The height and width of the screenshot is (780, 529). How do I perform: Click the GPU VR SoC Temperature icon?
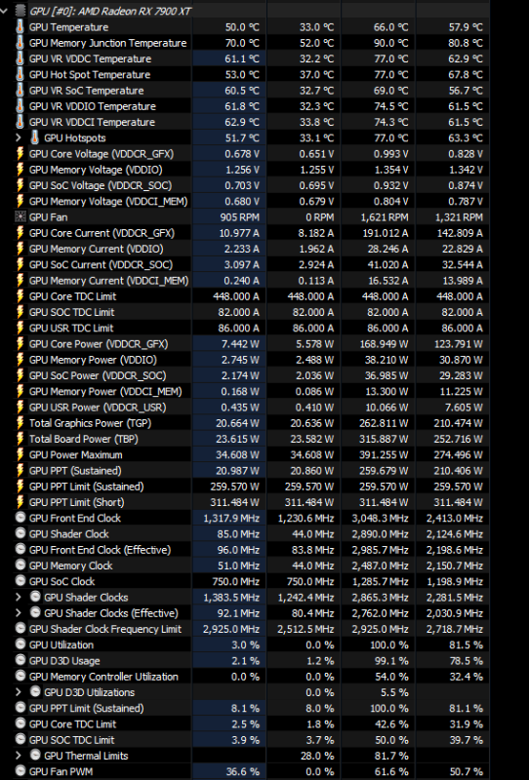pyautogui.click(x=20, y=91)
